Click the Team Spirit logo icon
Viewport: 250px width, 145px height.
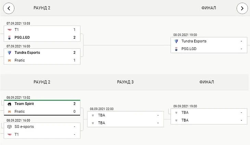(9, 104)
